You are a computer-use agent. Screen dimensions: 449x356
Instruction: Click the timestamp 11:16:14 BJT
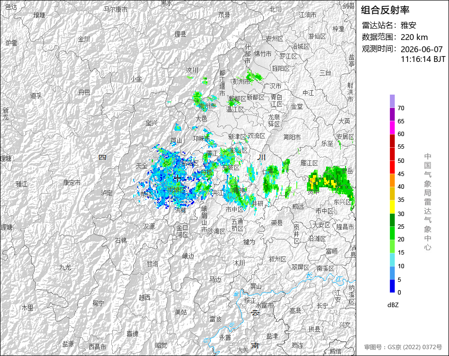423,59
